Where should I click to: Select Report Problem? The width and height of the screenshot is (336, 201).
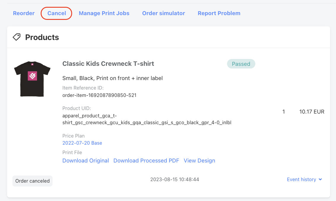(x=219, y=13)
